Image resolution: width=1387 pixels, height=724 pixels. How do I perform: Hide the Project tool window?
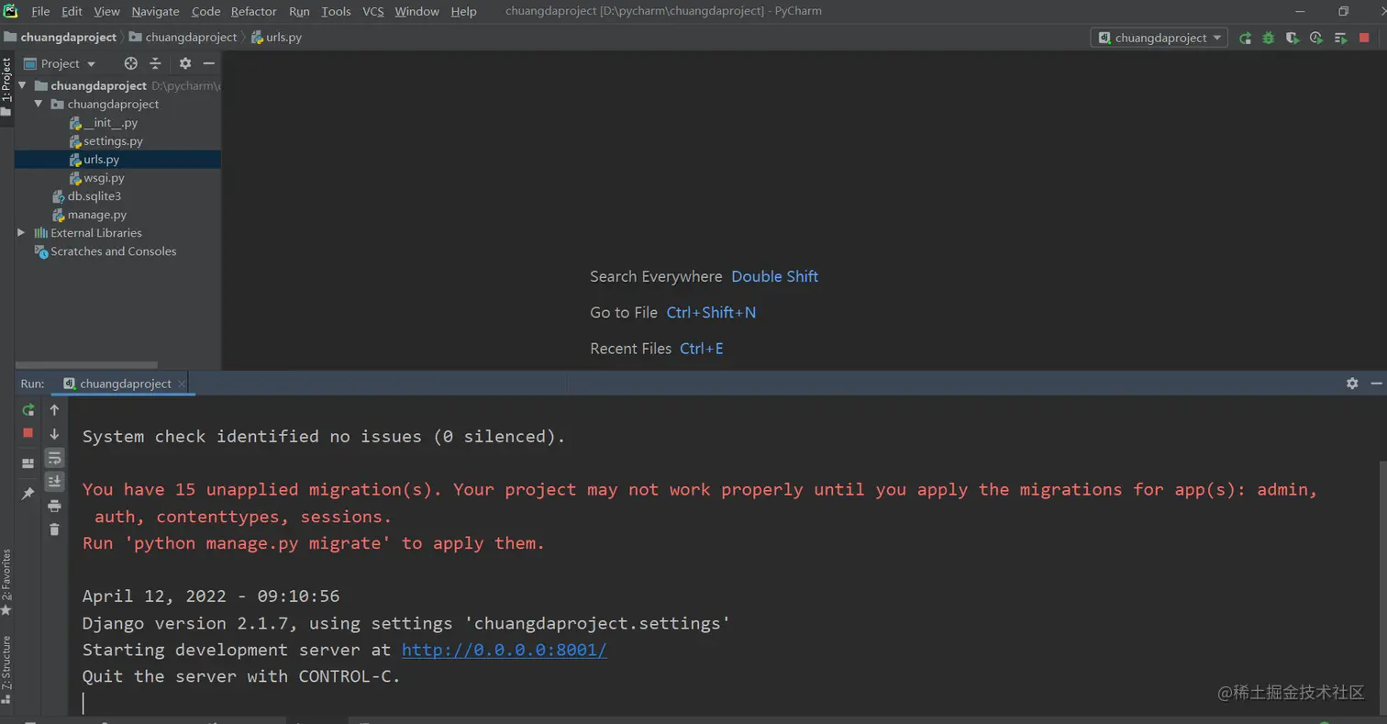pos(209,63)
